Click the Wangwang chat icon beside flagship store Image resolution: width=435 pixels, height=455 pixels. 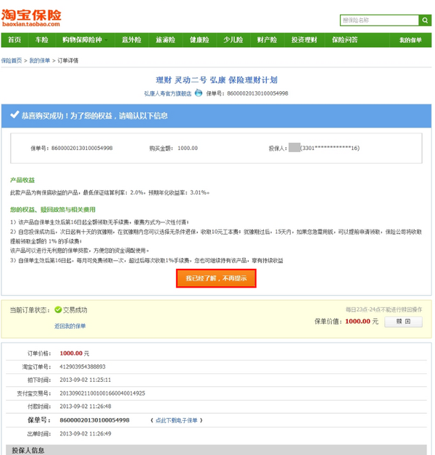[198, 93]
